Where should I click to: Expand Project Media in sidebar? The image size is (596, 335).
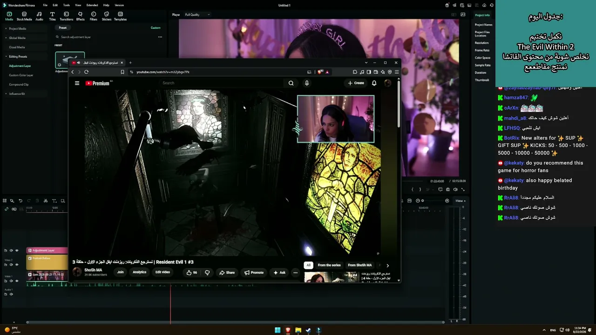click(6, 29)
